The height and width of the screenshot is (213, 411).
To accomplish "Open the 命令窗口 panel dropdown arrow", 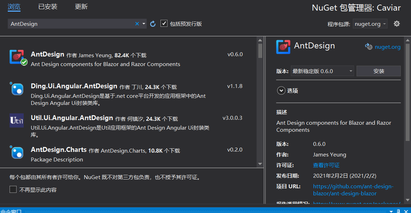I will (x=391, y=211).
